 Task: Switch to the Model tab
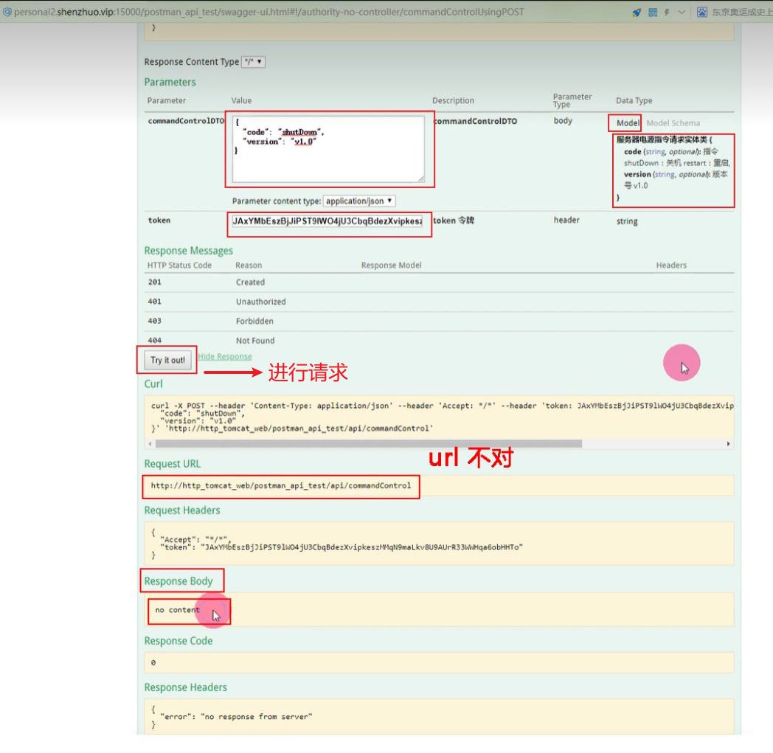pyautogui.click(x=627, y=123)
